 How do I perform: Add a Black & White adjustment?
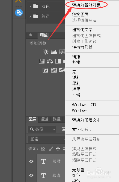tap(58, 61)
